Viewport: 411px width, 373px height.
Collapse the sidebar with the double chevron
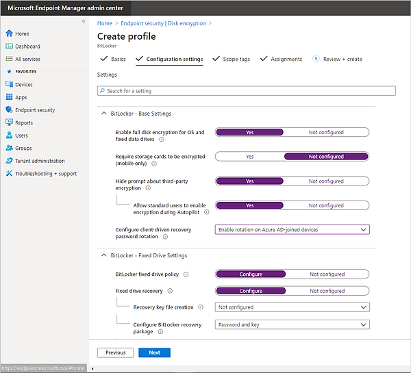point(84,22)
